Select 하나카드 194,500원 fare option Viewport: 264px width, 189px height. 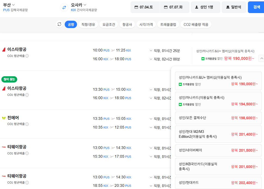click(x=218, y=101)
